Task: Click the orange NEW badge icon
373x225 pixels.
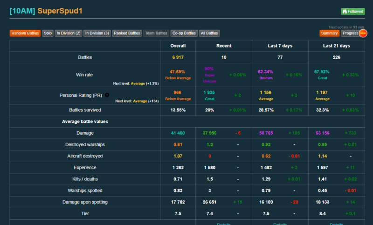Action: (x=363, y=33)
